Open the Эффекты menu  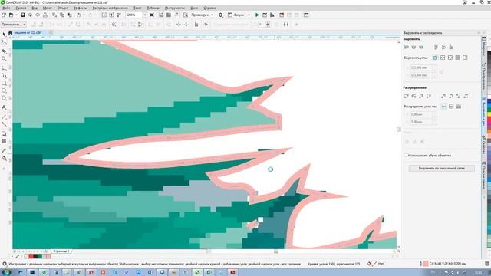pos(80,8)
